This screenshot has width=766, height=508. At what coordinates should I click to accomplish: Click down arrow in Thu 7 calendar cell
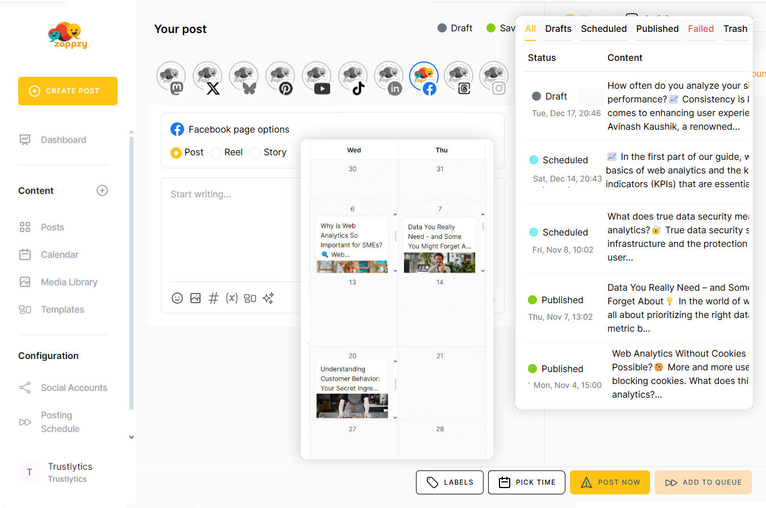[x=483, y=271]
